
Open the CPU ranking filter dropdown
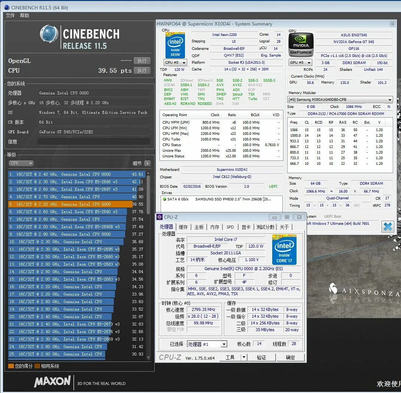[x=21, y=163]
